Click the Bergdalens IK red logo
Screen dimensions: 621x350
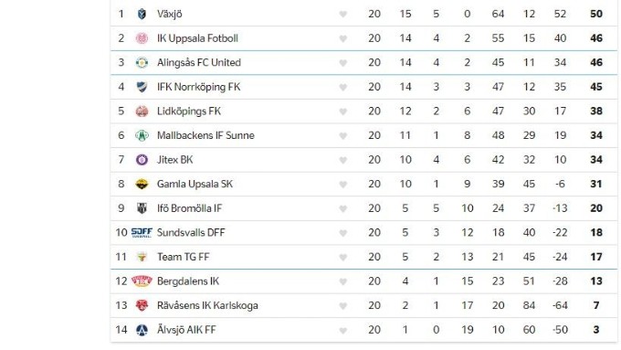coord(142,281)
